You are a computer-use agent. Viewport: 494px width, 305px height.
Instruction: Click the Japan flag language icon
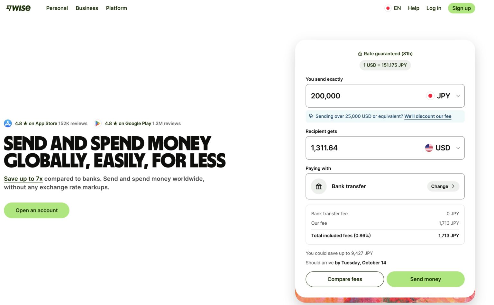(x=388, y=8)
